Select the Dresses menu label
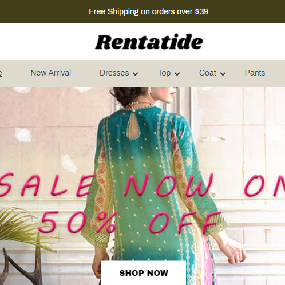Image resolution: width=285 pixels, height=285 pixels. point(114,73)
